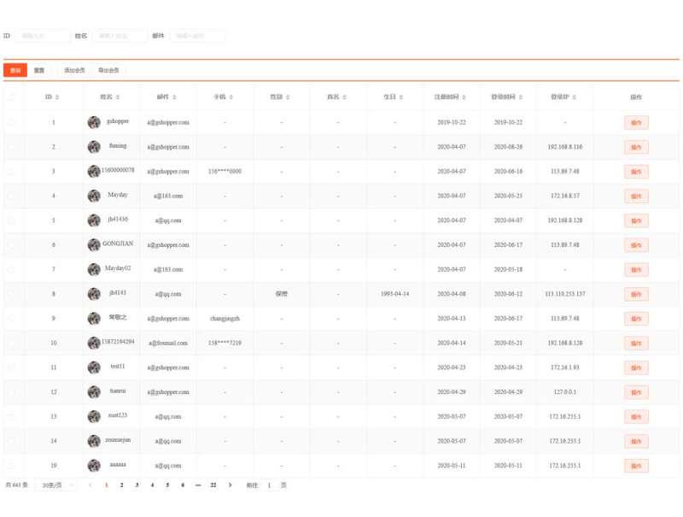The width and height of the screenshot is (683, 517).
Task: Click avatar of user zouxuejun
Action: pyautogui.click(x=94, y=441)
